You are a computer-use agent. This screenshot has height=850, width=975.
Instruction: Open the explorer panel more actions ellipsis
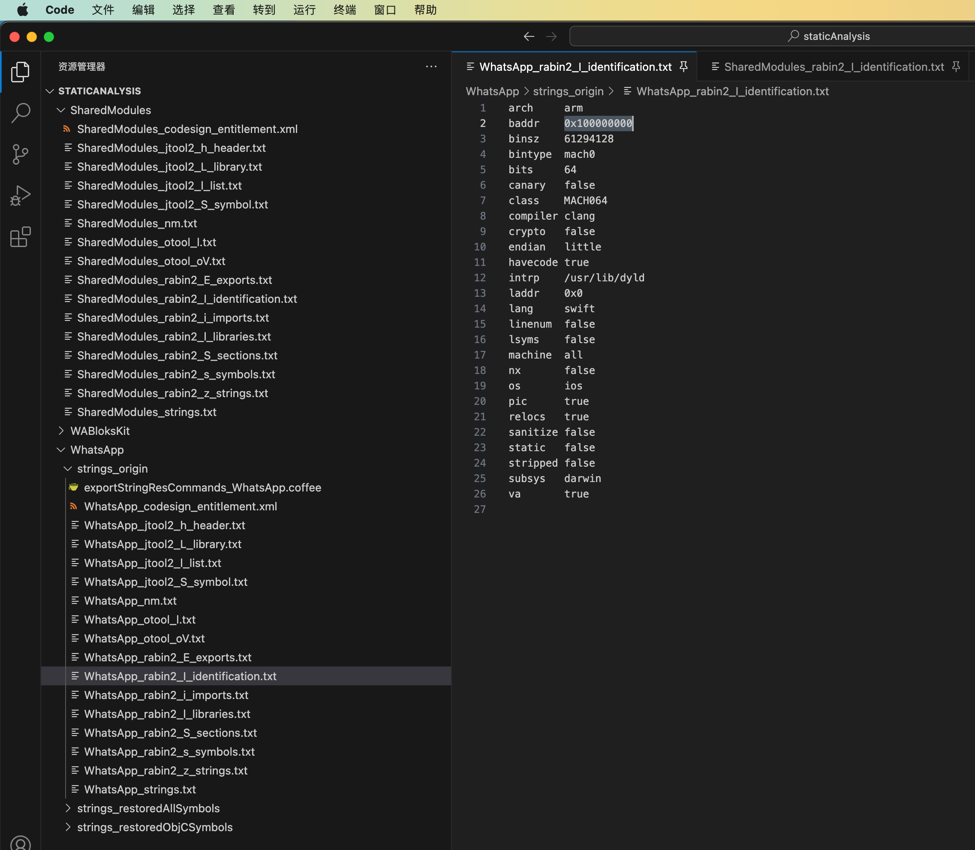pyautogui.click(x=431, y=66)
